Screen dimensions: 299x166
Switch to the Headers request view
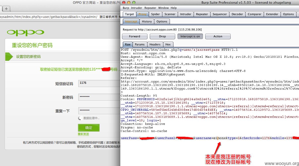[x=155, y=44]
